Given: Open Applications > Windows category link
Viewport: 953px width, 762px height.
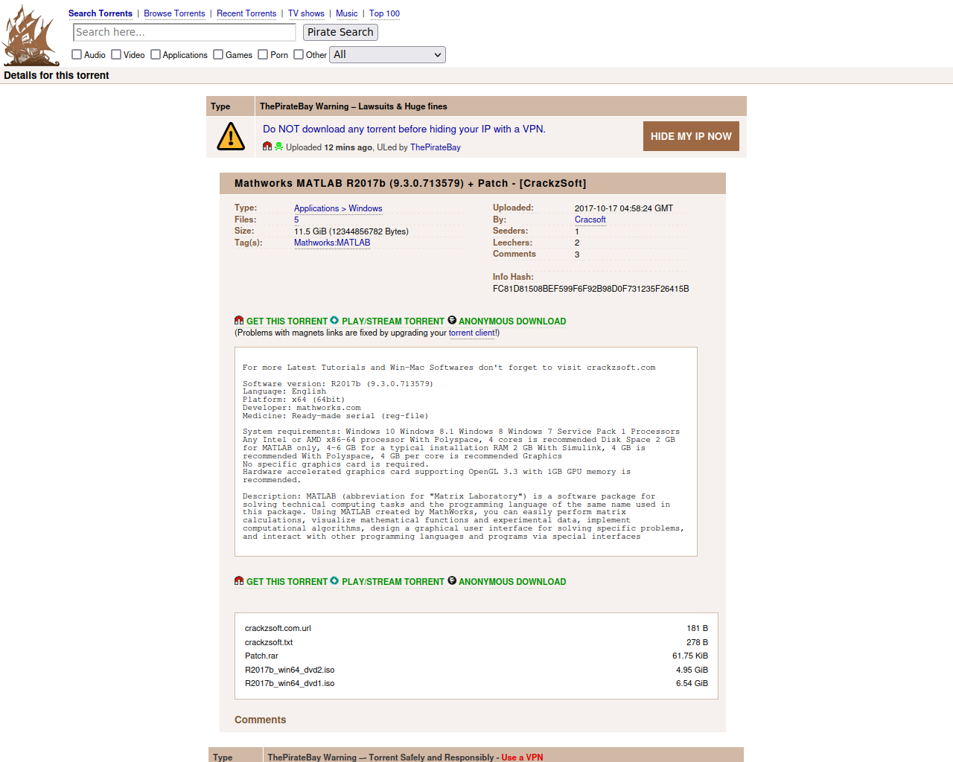Looking at the screenshot, I should click(x=338, y=208).
